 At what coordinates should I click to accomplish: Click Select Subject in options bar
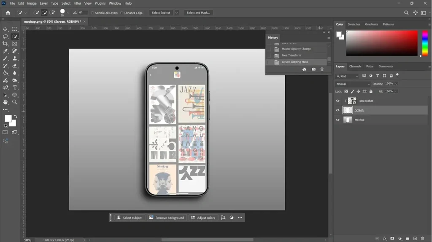161,13
